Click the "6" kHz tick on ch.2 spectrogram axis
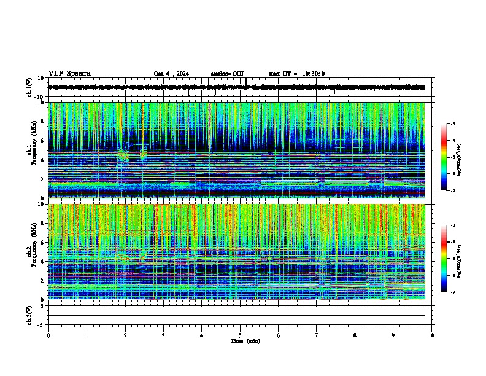The height and width of the screenshot is (376, 486). 44,242
